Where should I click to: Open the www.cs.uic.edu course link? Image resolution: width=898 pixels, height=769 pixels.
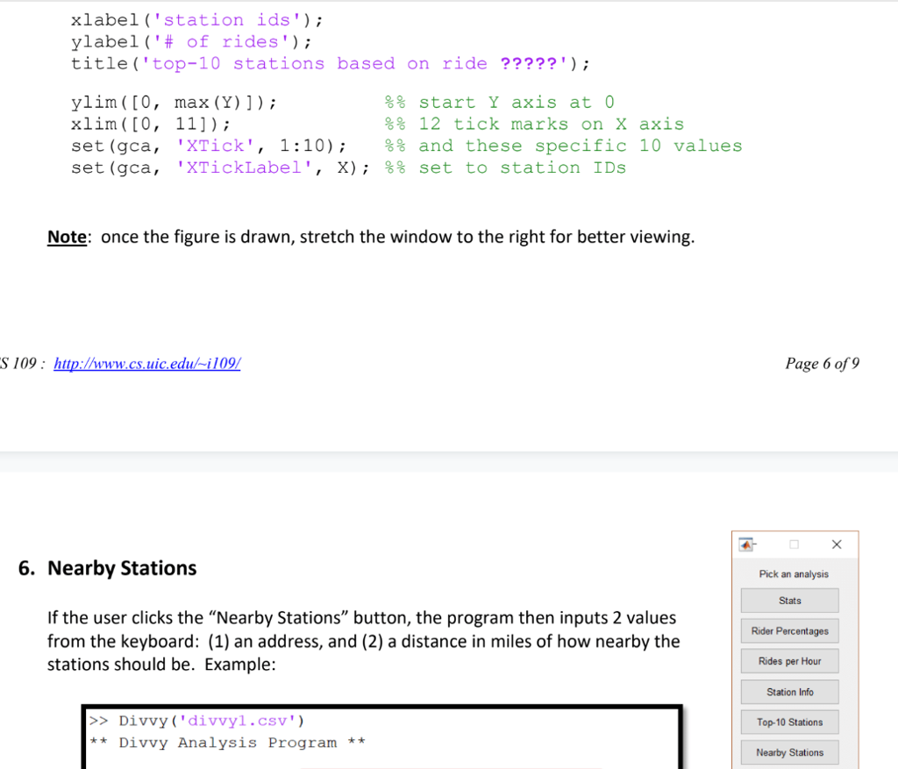click(x=146, y=363)
